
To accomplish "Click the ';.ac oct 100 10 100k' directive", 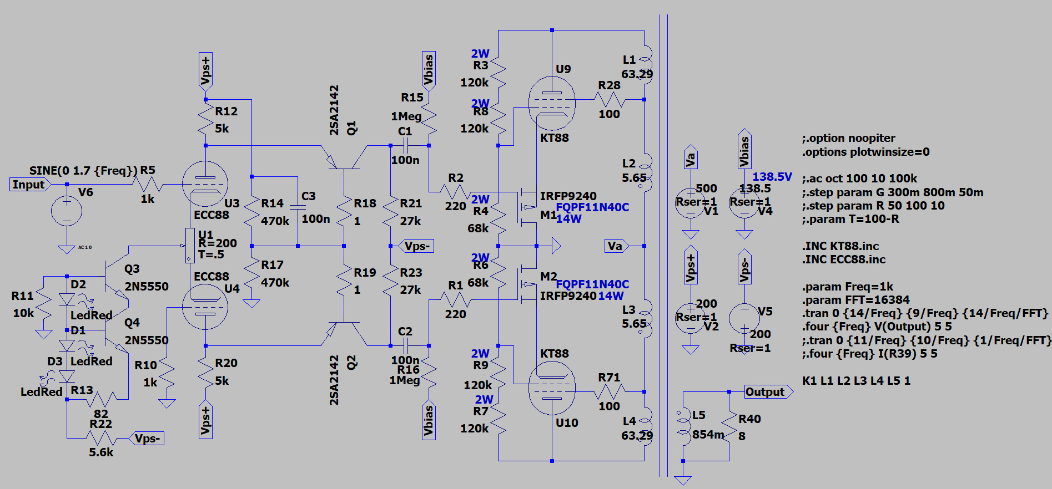I will pos(859,179).
